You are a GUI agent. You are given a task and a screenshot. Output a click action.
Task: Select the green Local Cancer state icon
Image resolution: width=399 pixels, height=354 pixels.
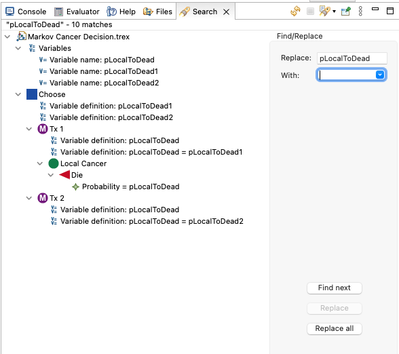point(54,163)
